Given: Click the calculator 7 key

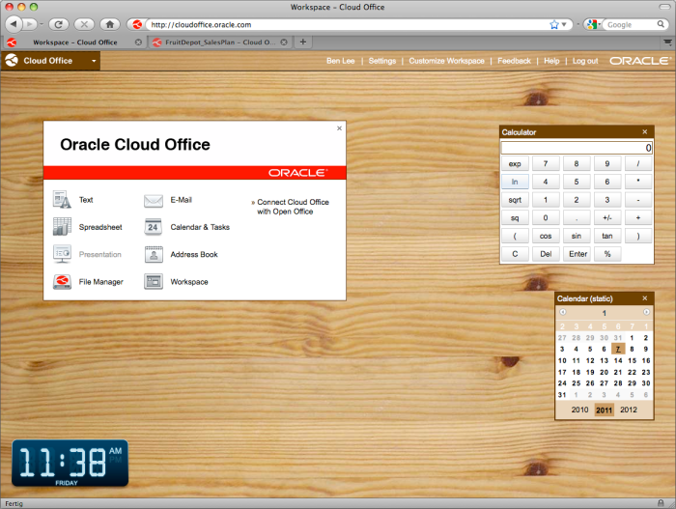Looking at the screenshot, I should (x=546, y=163).
